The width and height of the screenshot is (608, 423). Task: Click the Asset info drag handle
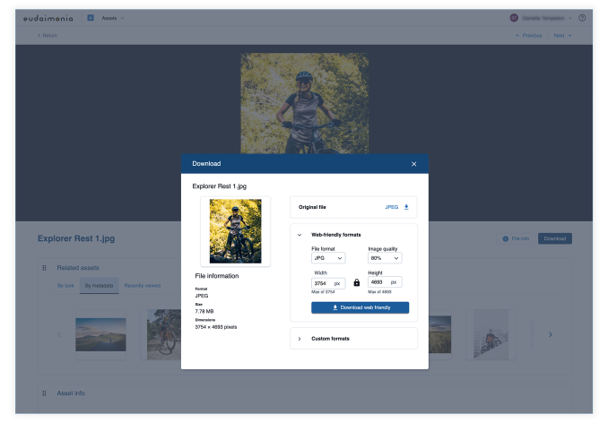point(44,393)
